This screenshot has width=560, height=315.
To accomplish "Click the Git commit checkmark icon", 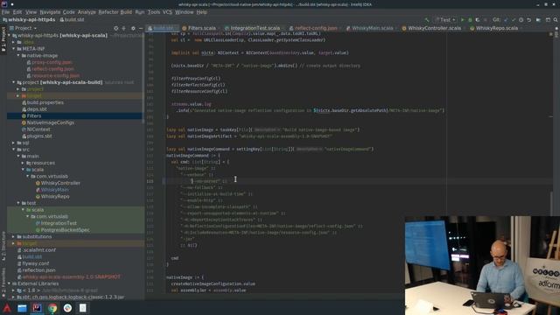I will click(514, 20).
